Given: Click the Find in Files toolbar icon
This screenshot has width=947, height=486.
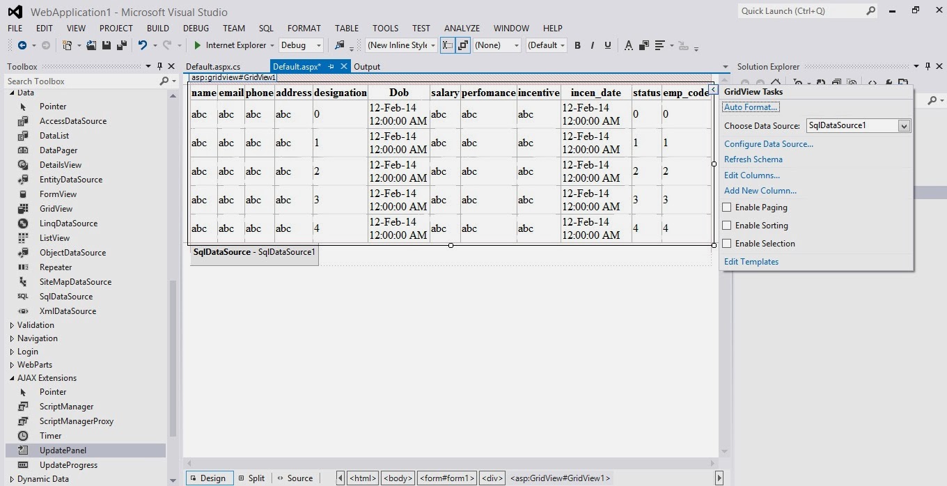Looking at the screenshot, I should pyautogui.click(x=340, y=45).
